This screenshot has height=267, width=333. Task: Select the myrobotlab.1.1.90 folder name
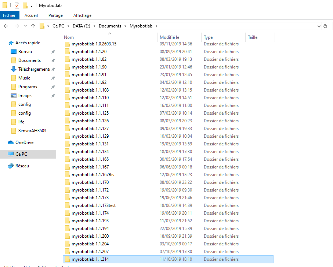click(x=89, y=67)
